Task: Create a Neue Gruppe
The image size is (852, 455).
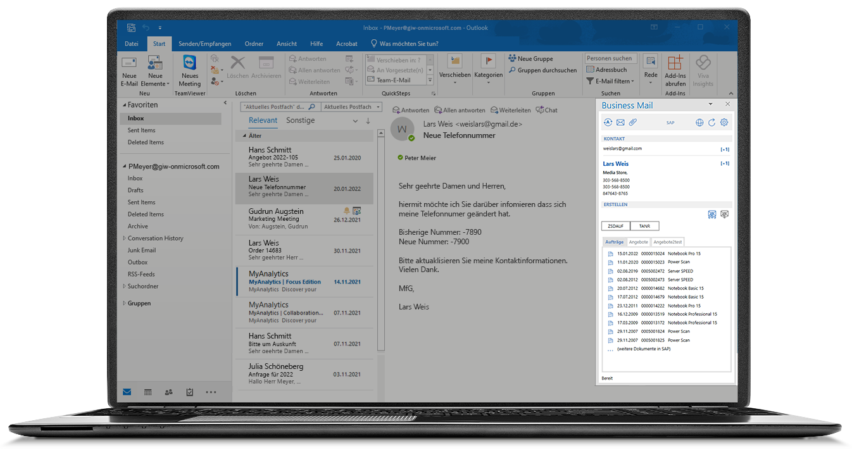Action: [x=530, y=59]
